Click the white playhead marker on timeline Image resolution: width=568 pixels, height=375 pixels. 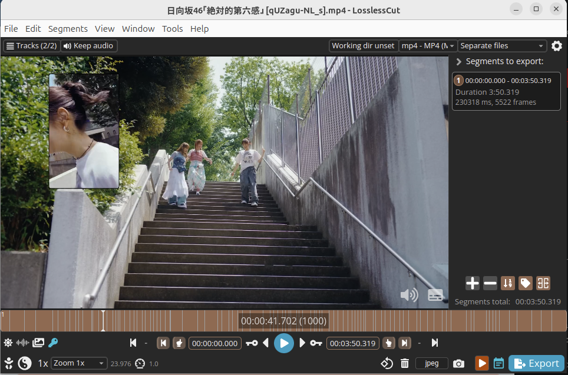click(103, 321)
